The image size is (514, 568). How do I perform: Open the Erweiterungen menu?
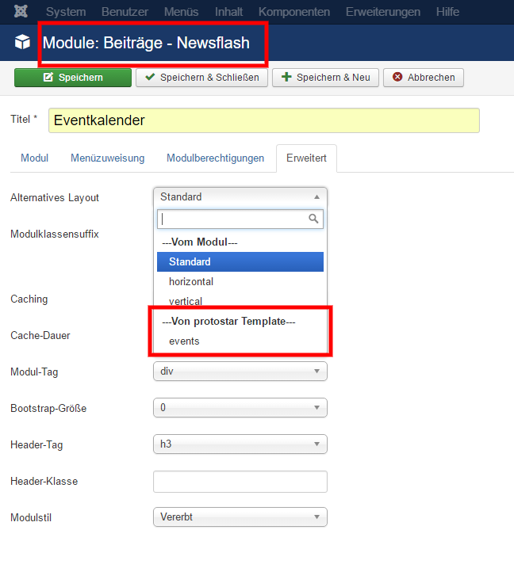point(383,12)
